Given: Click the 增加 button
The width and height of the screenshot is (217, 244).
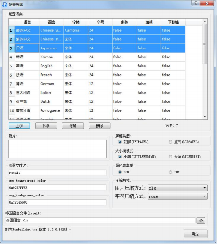Looking at the screenshot, I should click(x=73, y=125).
